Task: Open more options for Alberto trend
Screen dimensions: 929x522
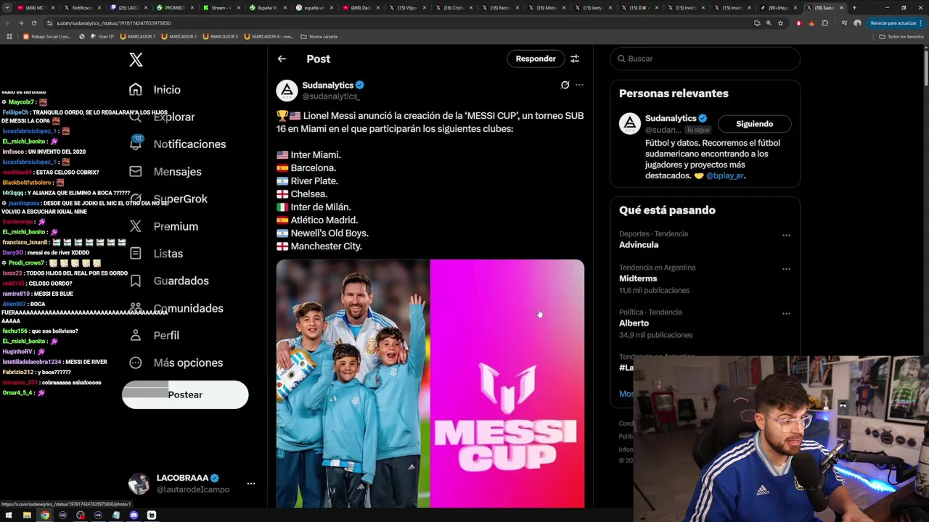Action: pos(786,314)
